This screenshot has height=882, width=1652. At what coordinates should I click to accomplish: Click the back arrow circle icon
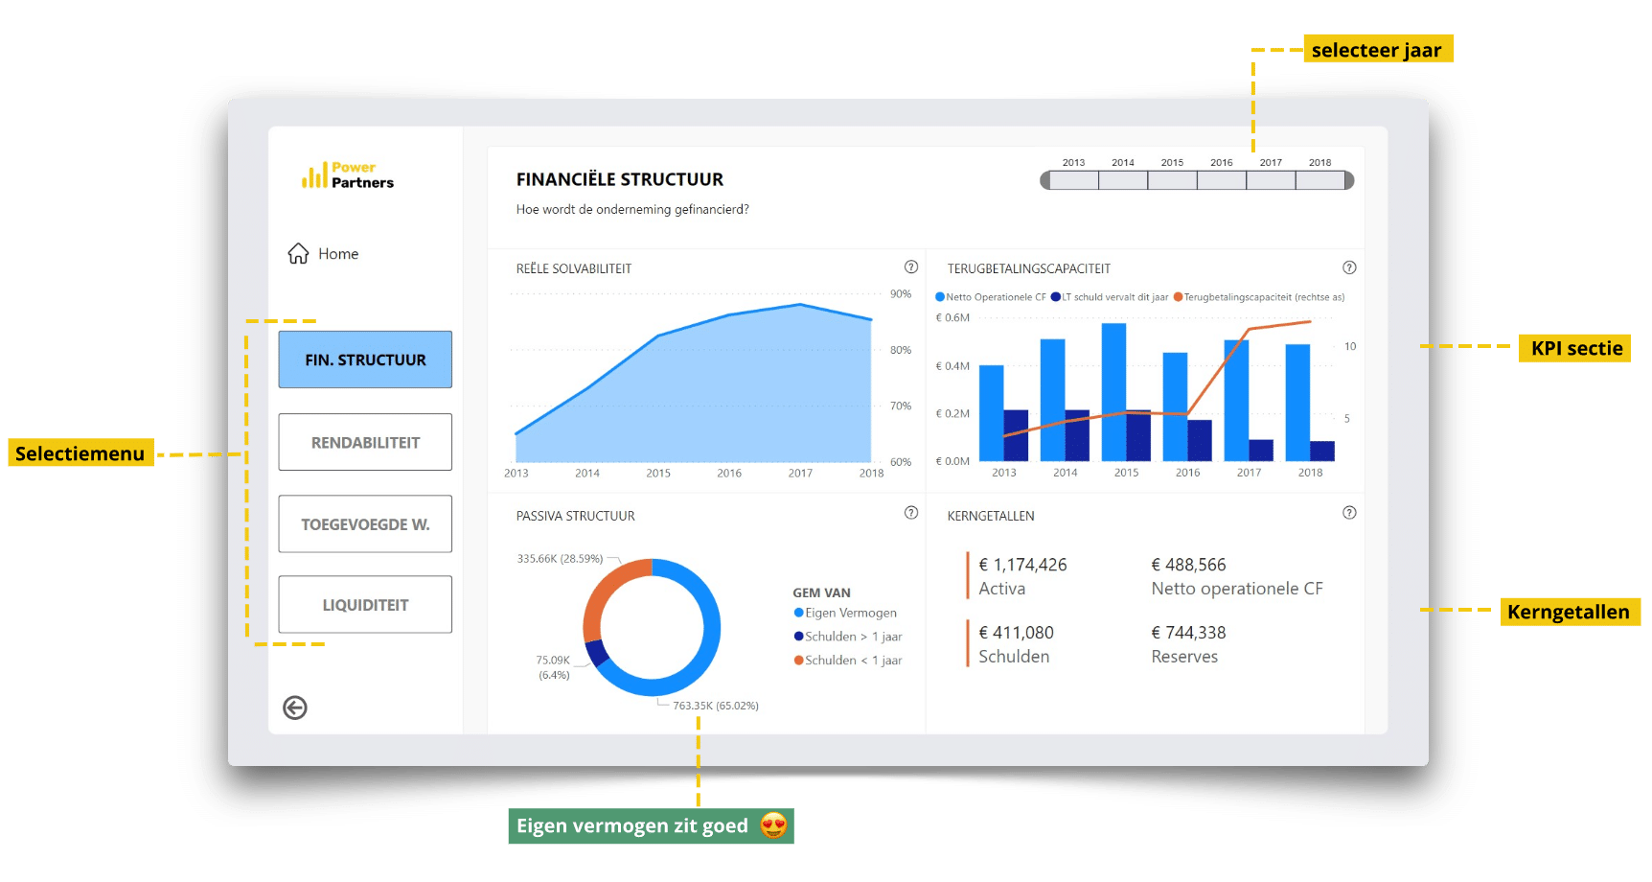point(295,708)
